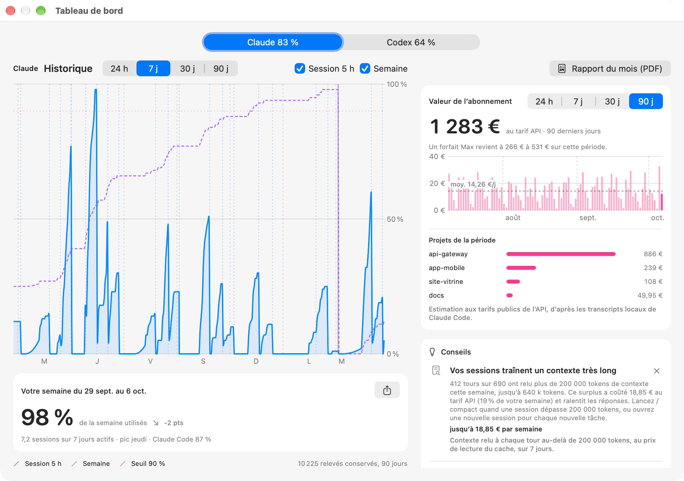Click the purple vertical week marker in chart
Screen dimensions: 684x481
pos(338,219)
